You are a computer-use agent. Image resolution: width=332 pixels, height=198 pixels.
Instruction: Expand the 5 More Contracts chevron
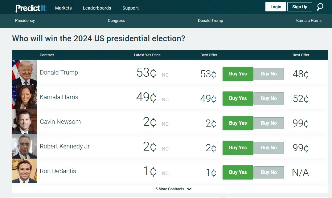pos(189,189)
